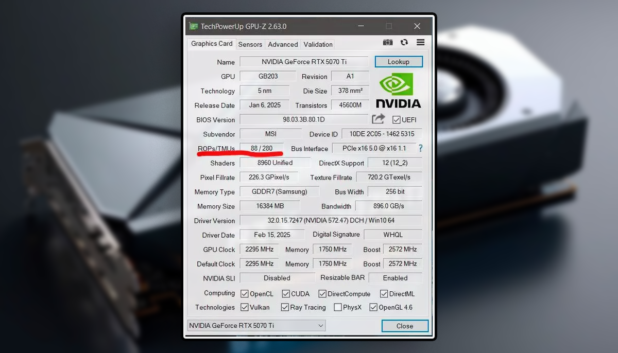
Task: Click the GPU-Z logo in the title bar
Action: (x=194, y=26)
